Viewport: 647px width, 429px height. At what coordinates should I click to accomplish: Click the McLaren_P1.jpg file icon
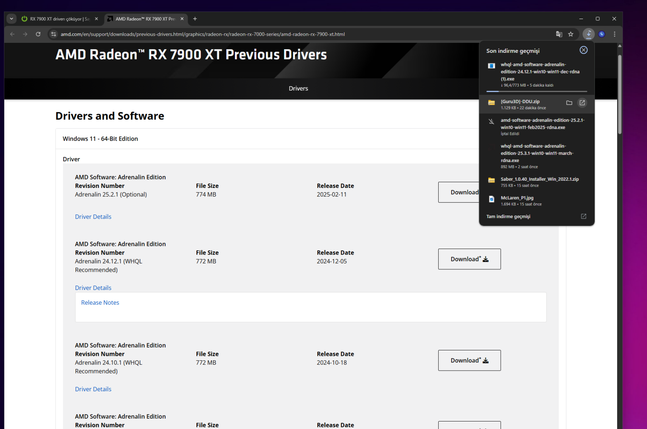pos(492,199)
